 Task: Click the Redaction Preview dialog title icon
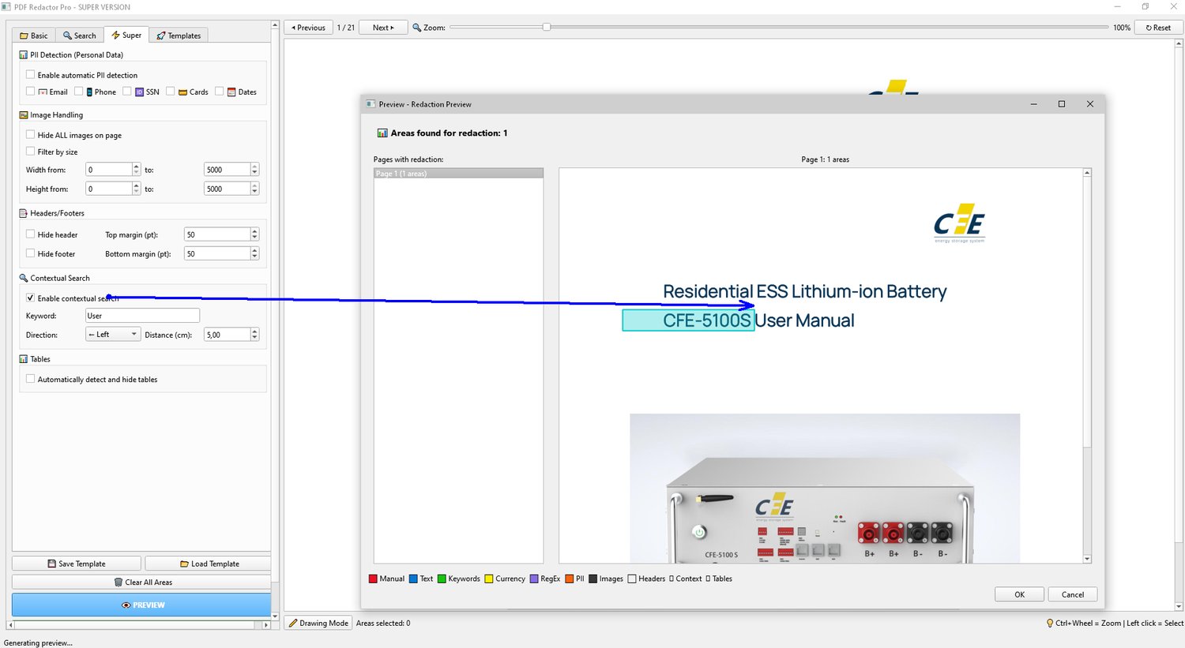[x=371, y=104]
